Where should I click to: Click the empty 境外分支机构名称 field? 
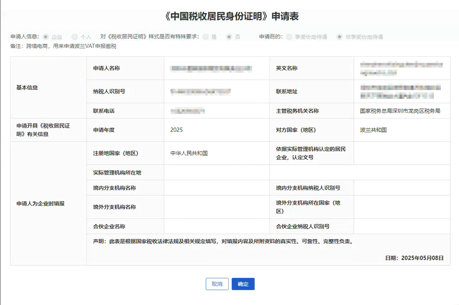point(216,207)
